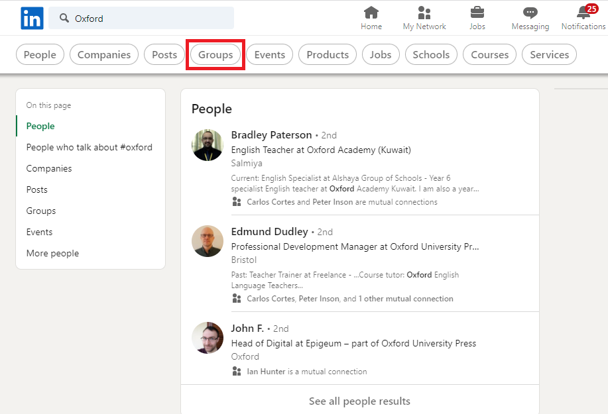Open John F.'s name link

coord(247,329)
